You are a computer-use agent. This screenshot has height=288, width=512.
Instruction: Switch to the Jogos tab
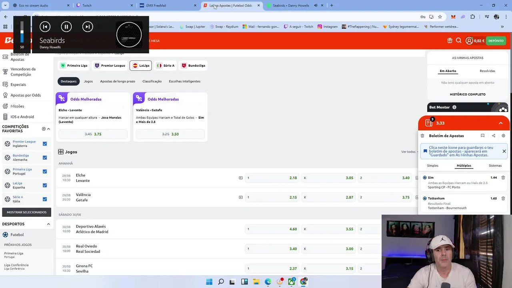[x=88, y=81]
